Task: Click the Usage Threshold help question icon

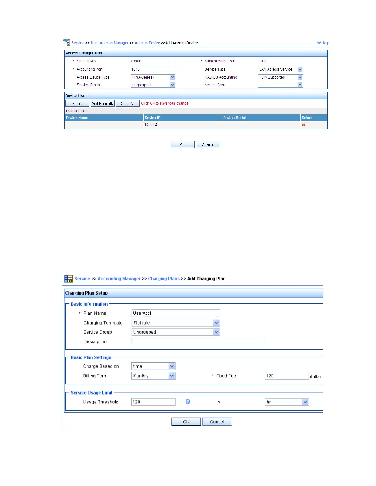Action: click(188, 402)
